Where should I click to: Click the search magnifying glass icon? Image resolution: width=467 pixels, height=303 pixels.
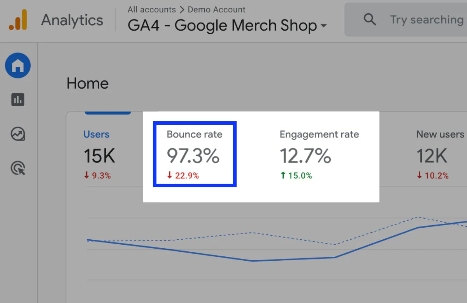point(370,19)
